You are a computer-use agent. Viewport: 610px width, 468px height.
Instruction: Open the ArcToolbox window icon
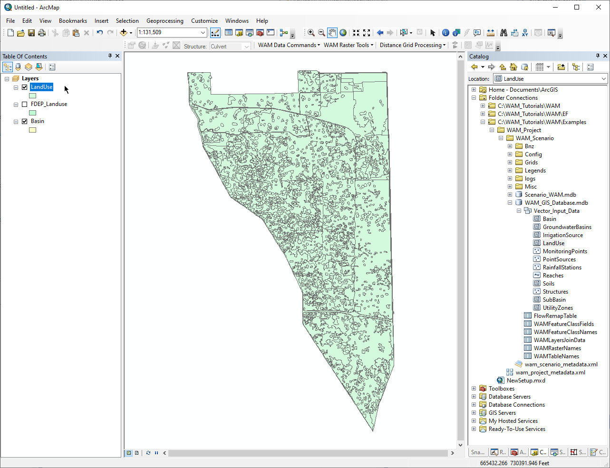260,33
